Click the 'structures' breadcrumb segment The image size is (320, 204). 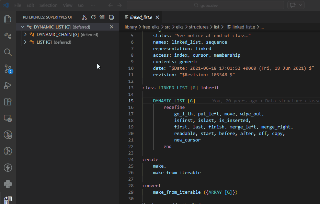tap(198, 27)
